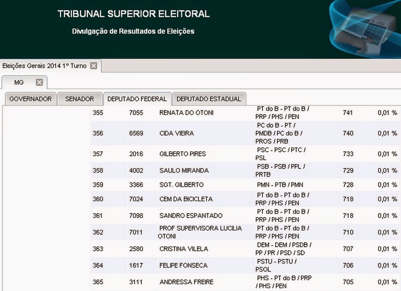Click vote count 728
401x291 pixels.
(x=348, y=185)
